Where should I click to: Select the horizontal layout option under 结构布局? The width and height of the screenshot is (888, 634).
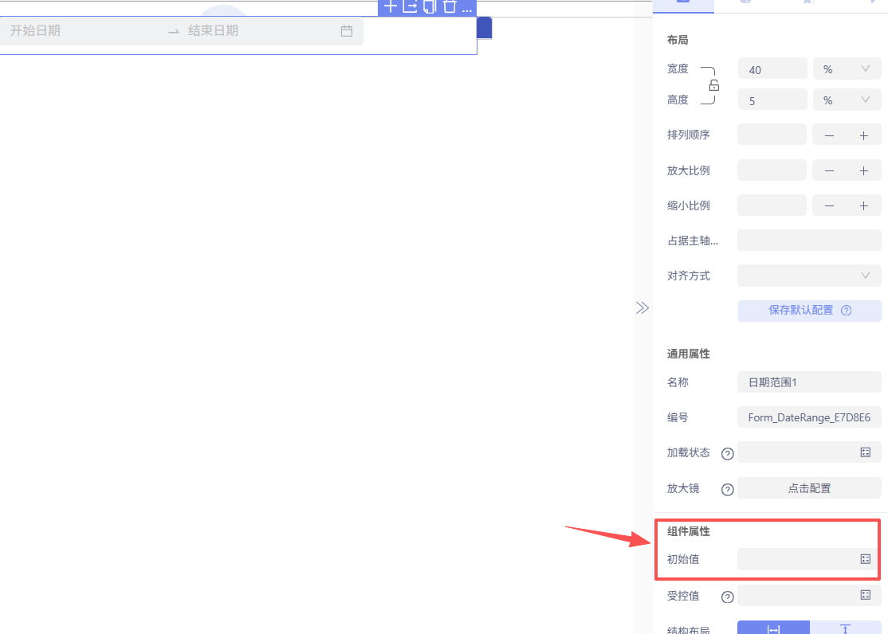pyautogui.click(x=772, y=628)
